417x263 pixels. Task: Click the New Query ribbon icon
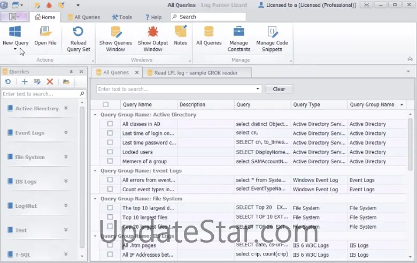tap(15, 32)
